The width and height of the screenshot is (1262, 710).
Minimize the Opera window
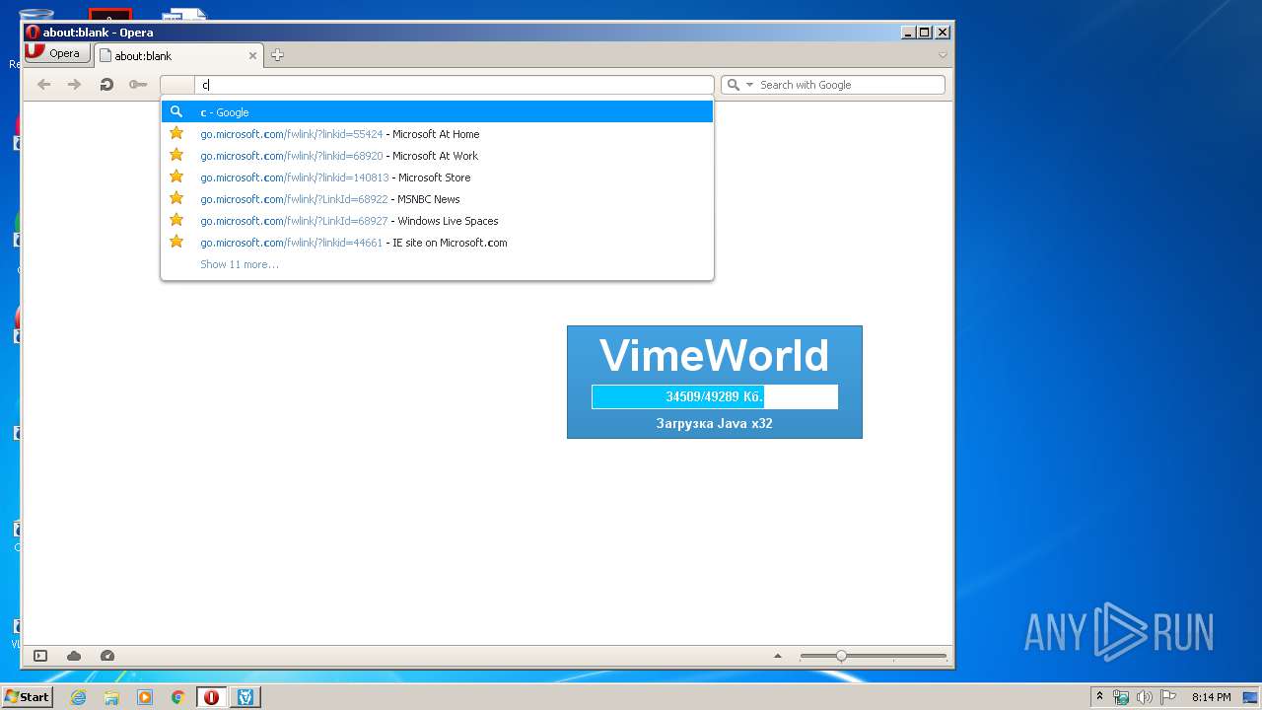point(908,33)
